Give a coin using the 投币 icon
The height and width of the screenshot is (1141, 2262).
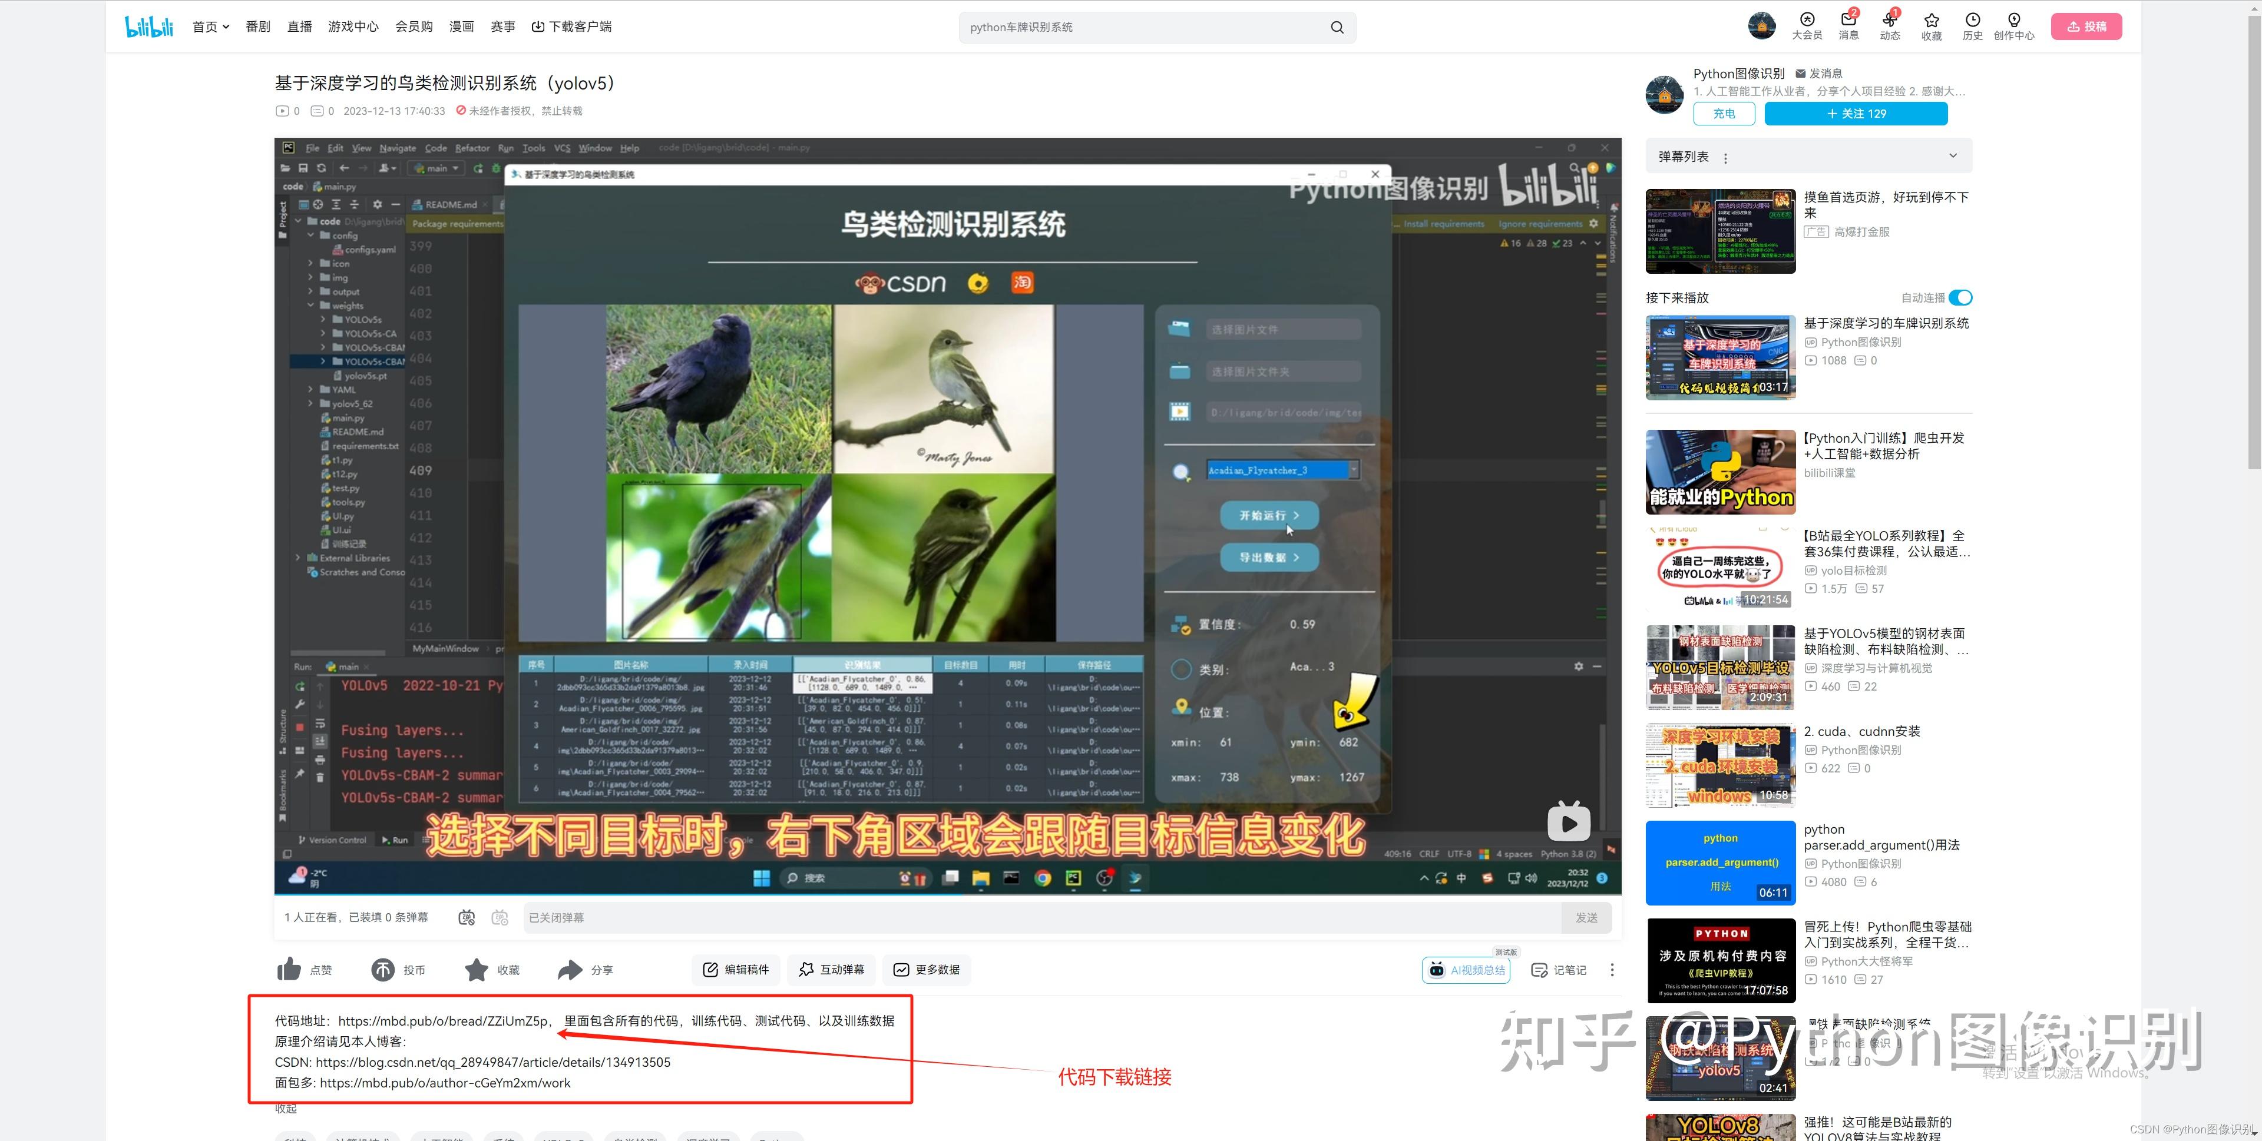pyautogui.click(x=383, y=969)
